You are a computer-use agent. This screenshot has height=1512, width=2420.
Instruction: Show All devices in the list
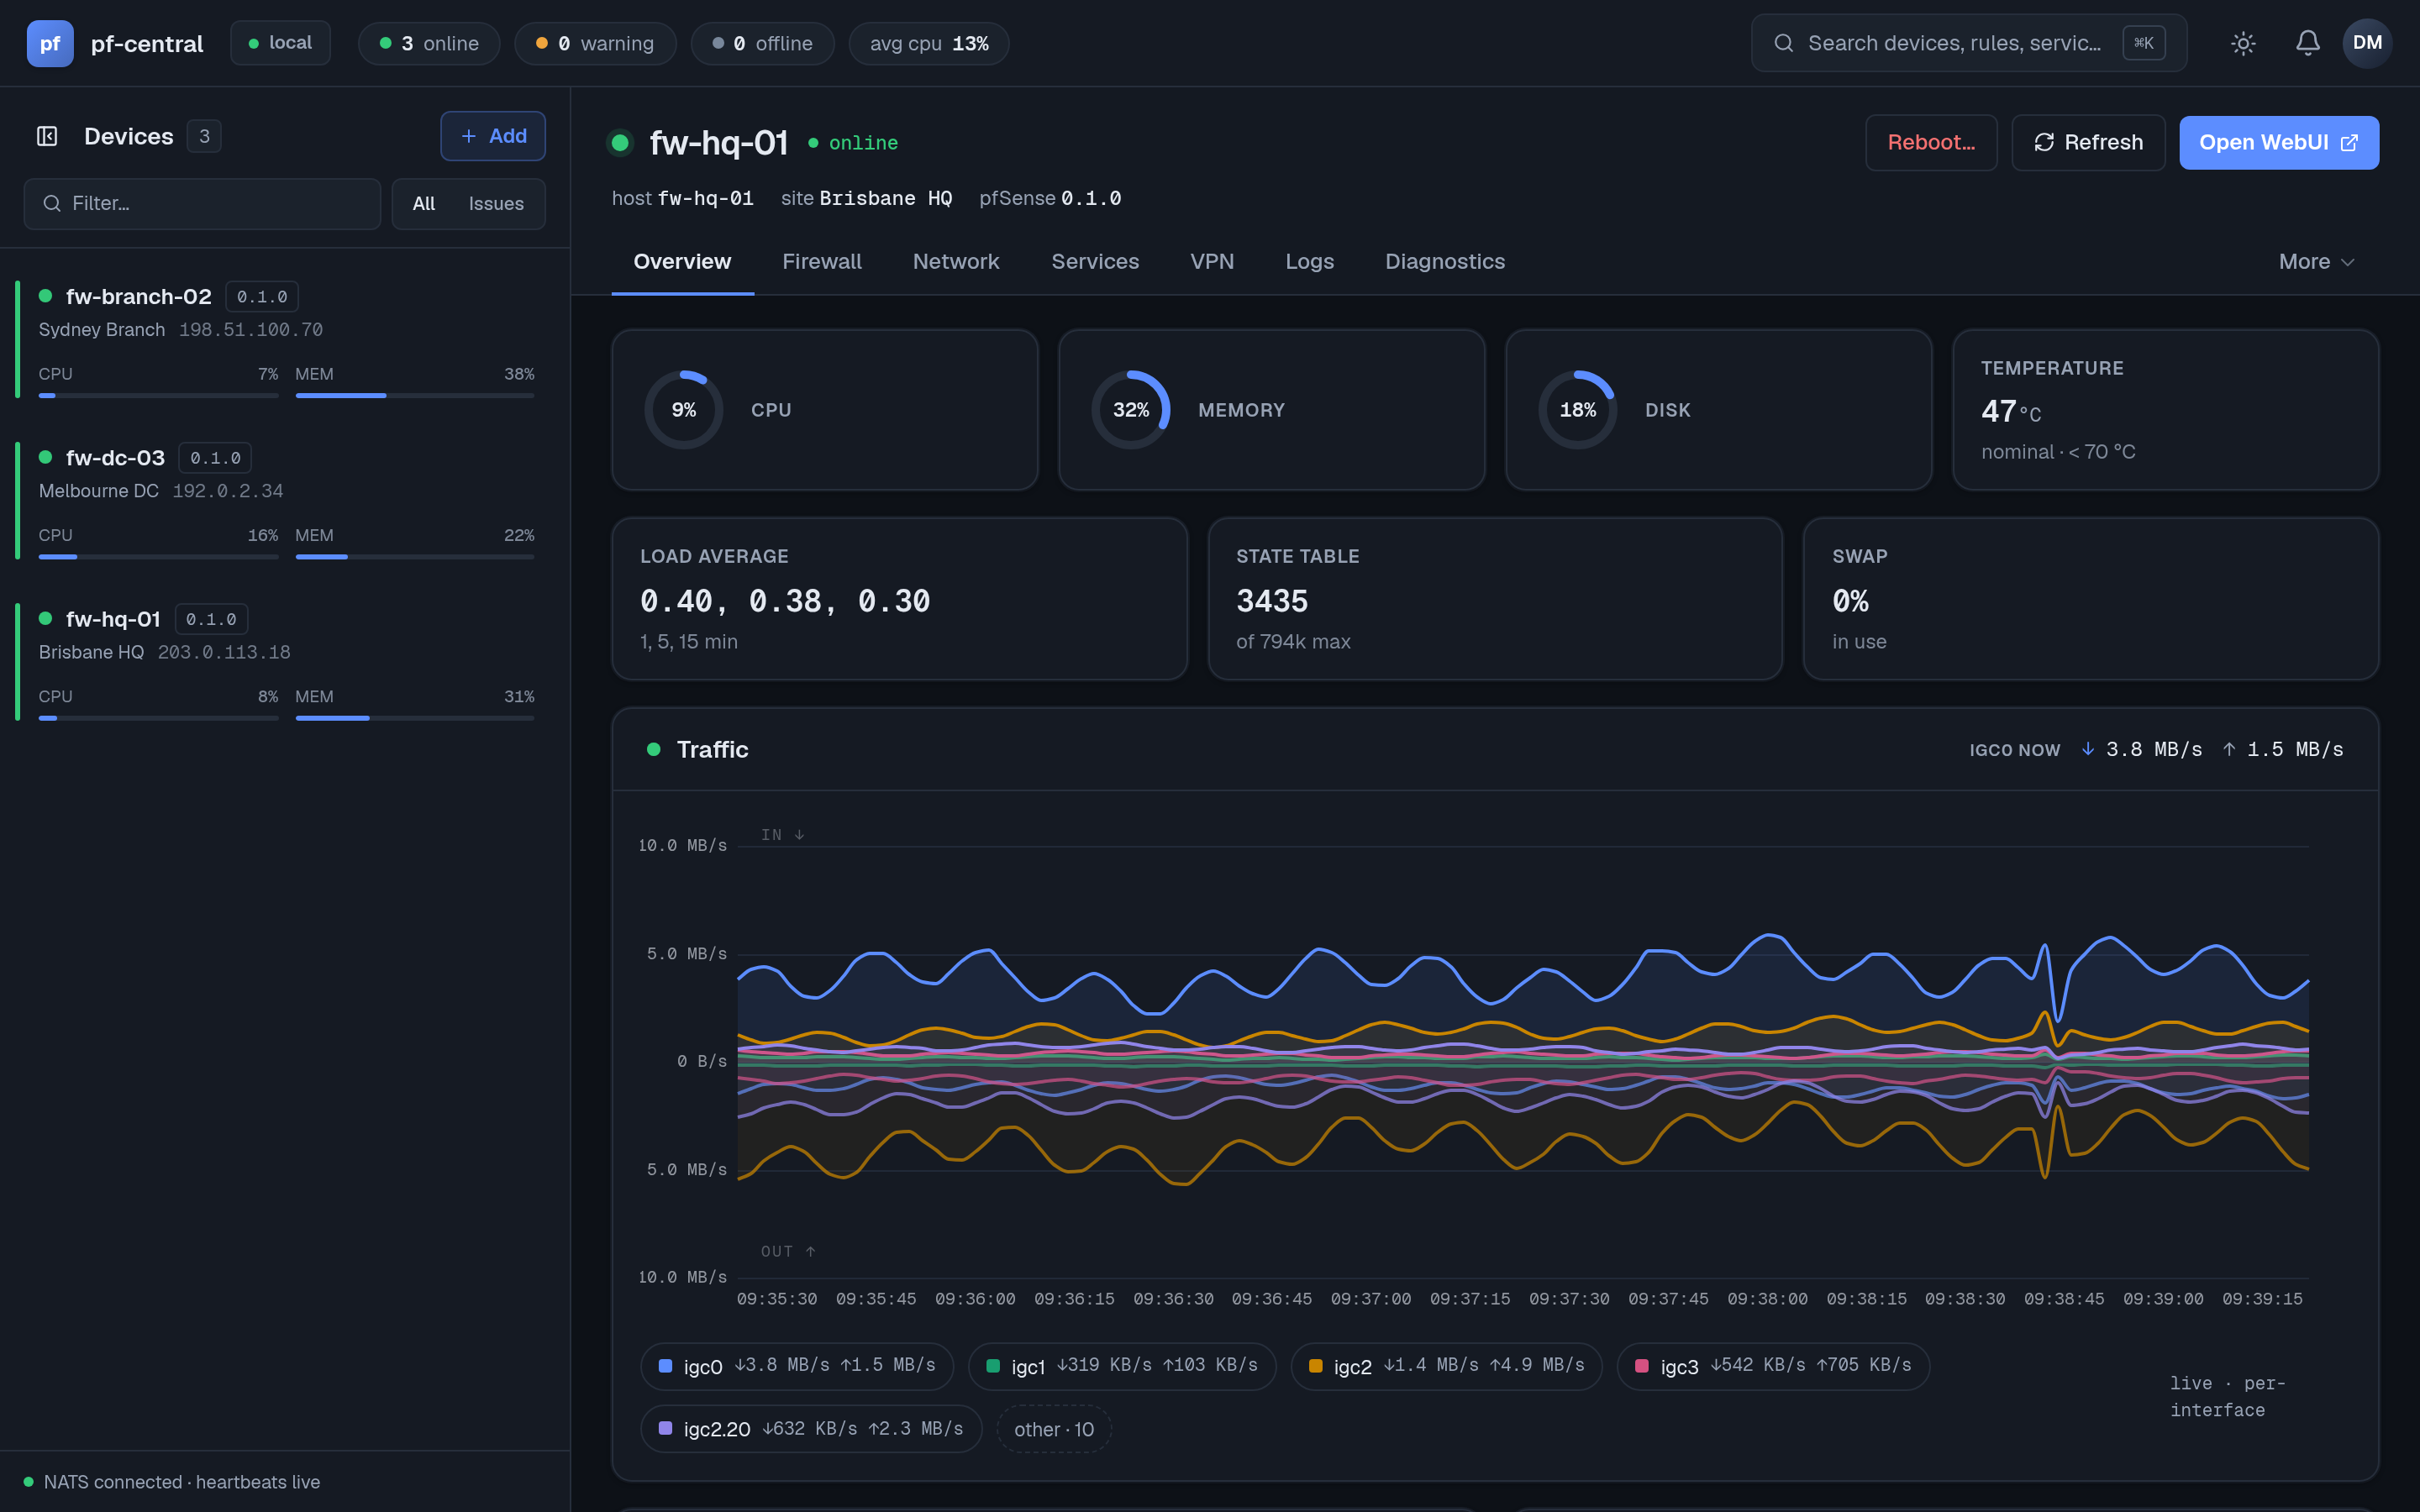point(424,204)
